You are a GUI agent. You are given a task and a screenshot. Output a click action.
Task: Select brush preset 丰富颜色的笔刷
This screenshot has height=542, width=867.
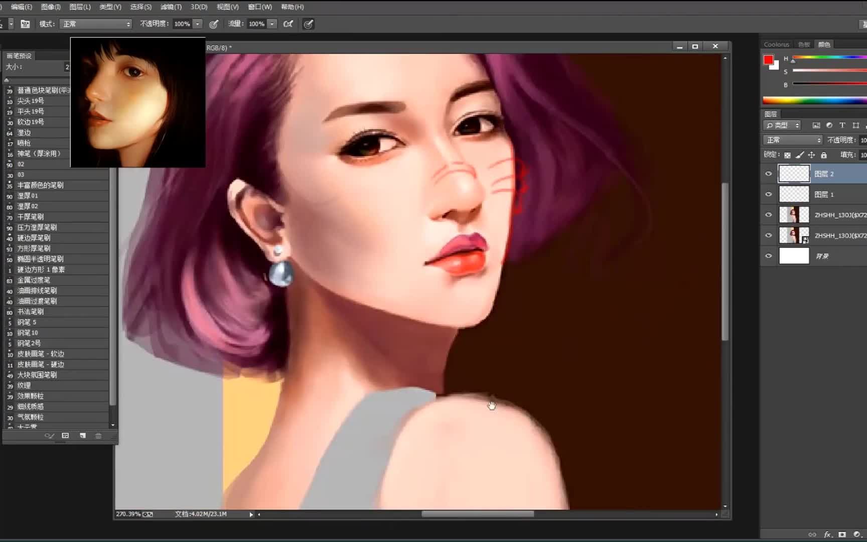(x=56, y=185)
